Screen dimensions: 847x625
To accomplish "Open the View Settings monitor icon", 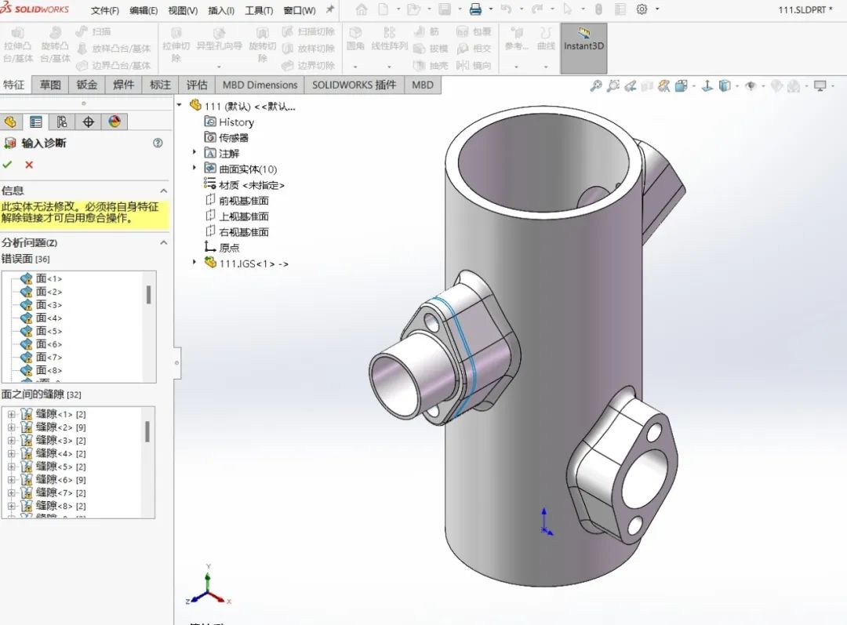I will point(820,86).
